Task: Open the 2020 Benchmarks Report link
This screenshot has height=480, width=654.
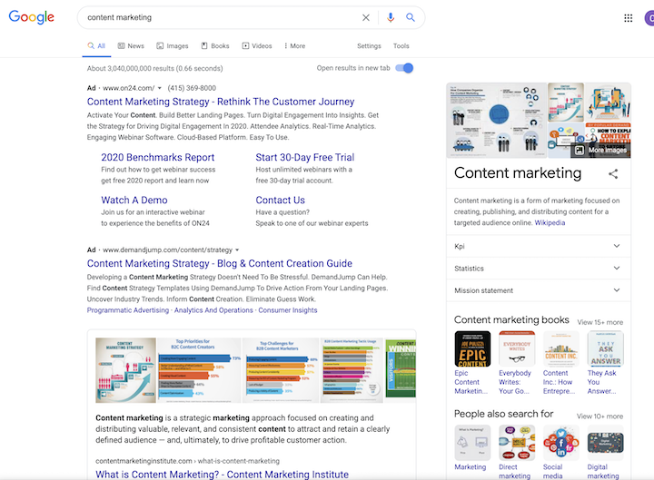Action: [x=158, y=157]
